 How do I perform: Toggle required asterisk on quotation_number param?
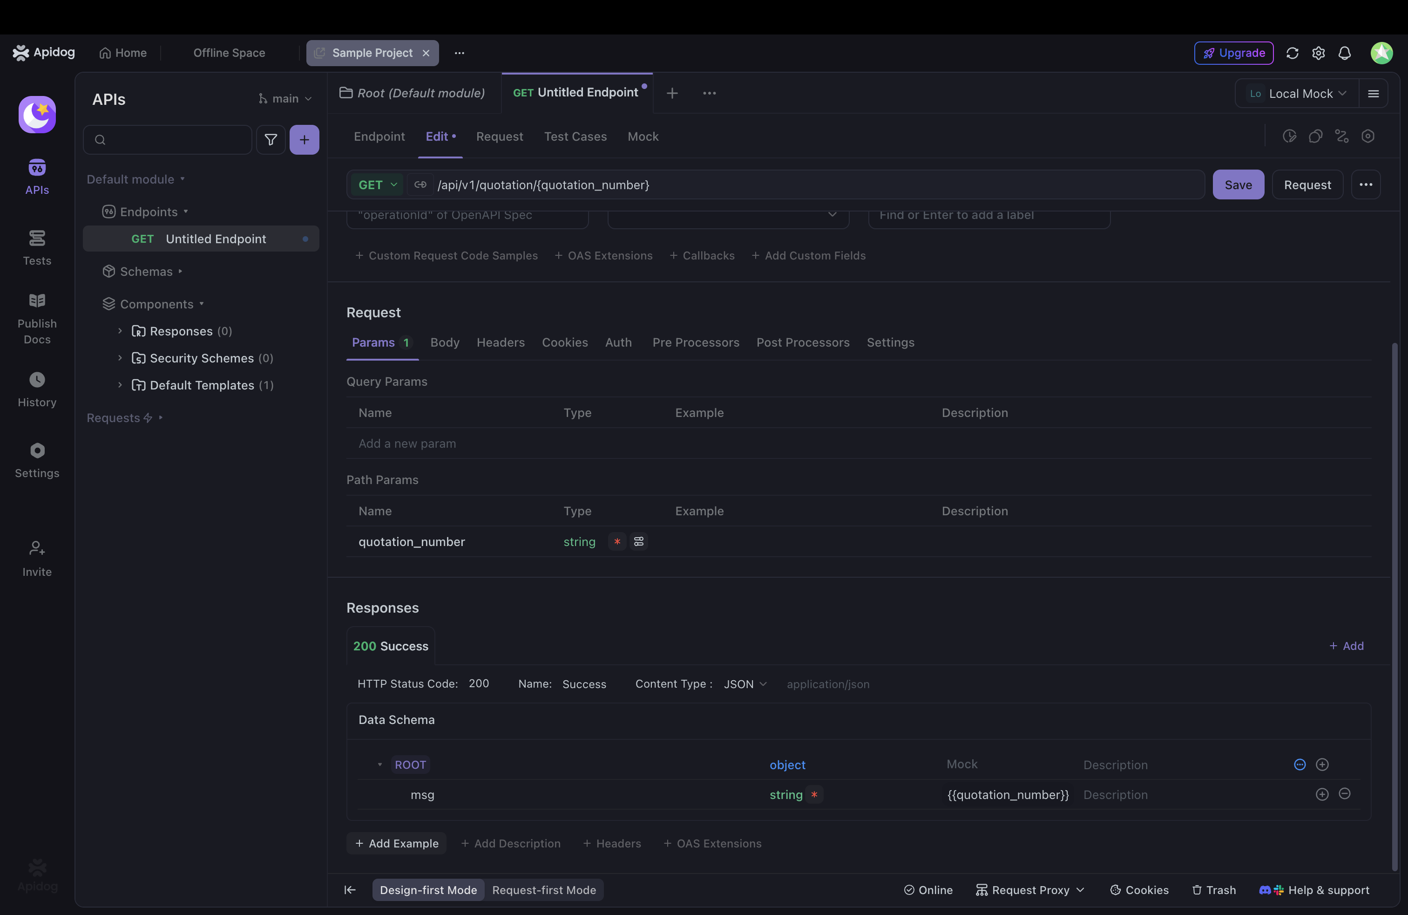[617, 541]
